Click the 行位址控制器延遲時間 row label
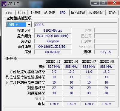 27,72
